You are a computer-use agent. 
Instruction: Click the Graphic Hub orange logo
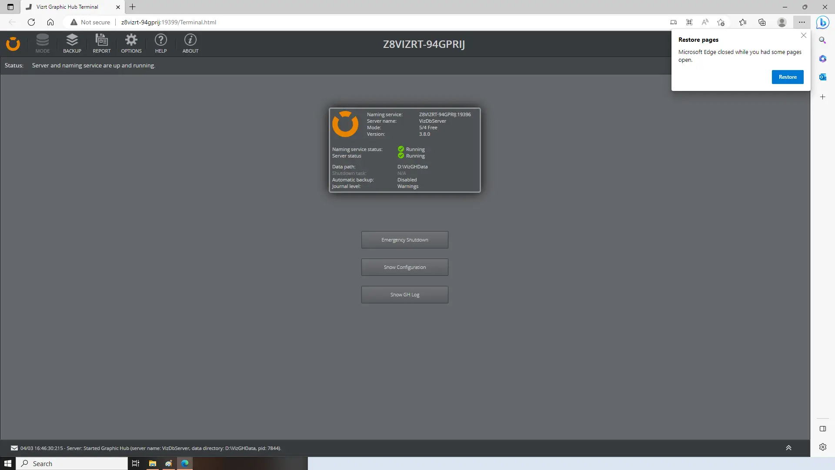(x=13, y=44)
